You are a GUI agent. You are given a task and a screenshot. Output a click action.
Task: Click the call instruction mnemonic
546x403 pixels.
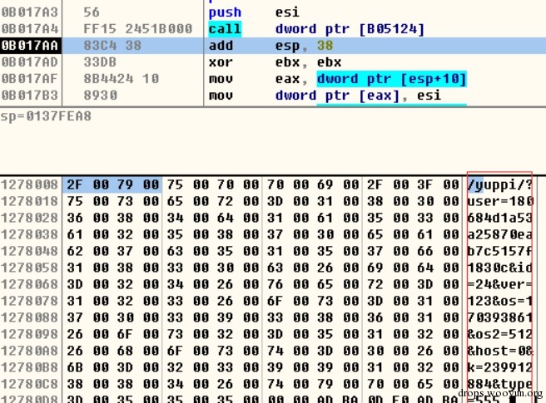click(225, 29)
